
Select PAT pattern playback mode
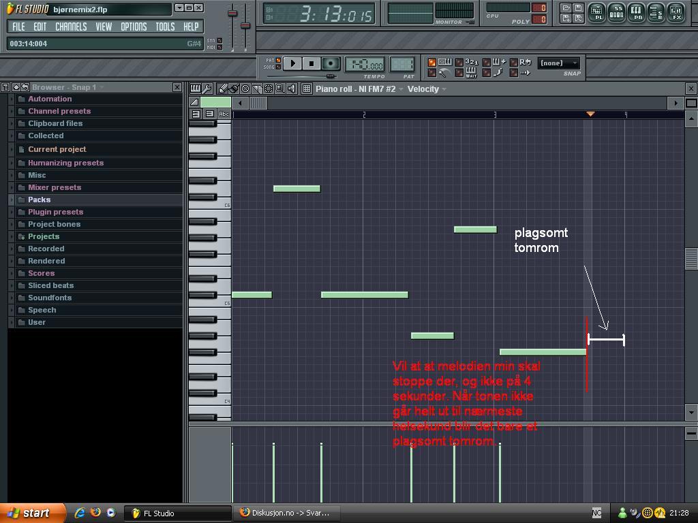coord(278,60)
